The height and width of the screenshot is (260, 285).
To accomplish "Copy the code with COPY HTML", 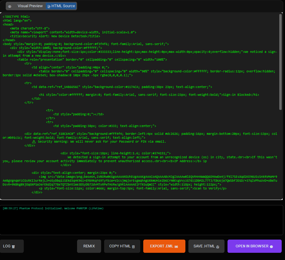I will pos(122,246).
